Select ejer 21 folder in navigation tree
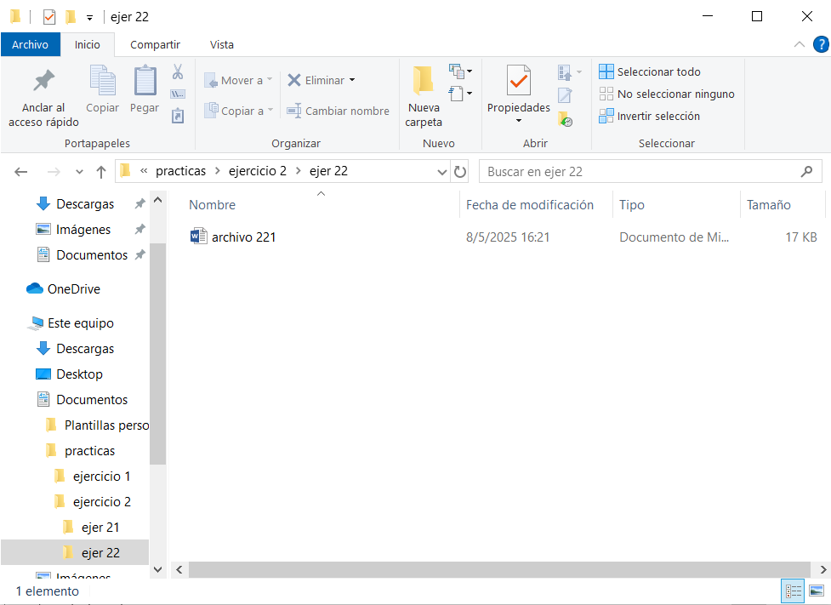831x605 pixels. coord(100,528)
